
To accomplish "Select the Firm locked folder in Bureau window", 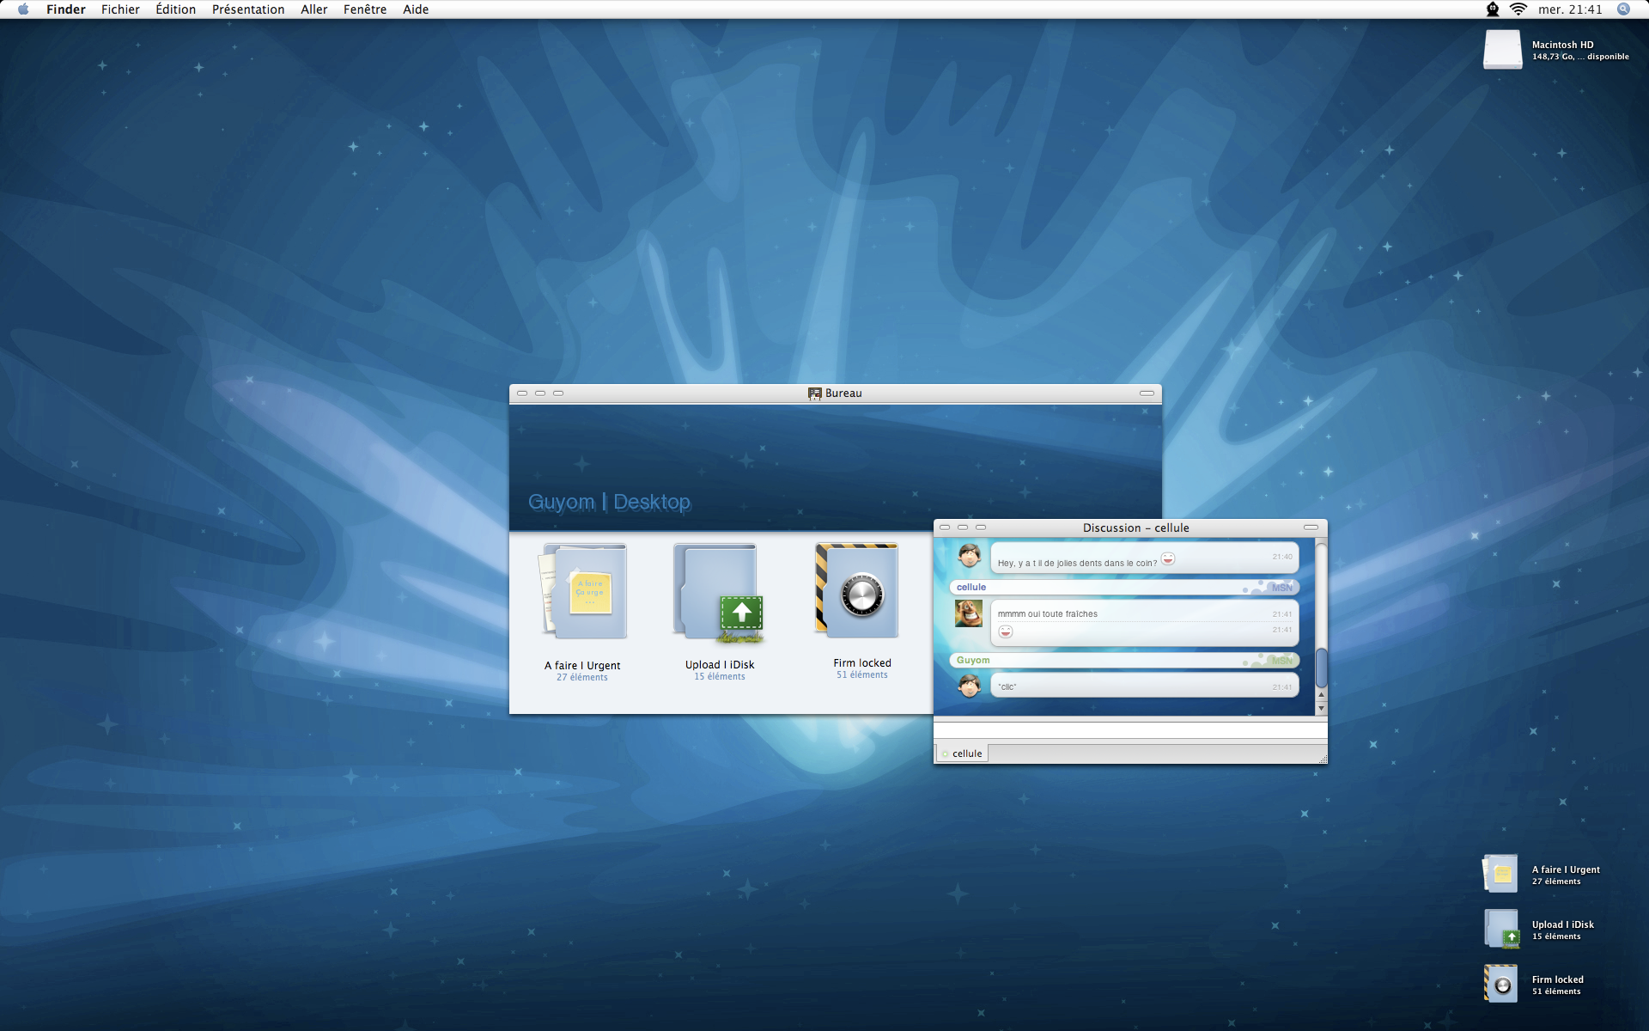I will pos(857,590).
